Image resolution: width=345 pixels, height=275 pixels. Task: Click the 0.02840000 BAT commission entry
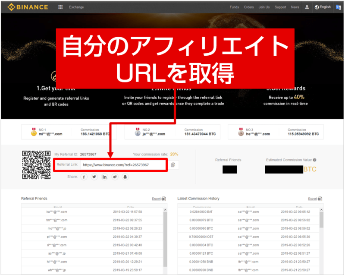click(201, 212)
